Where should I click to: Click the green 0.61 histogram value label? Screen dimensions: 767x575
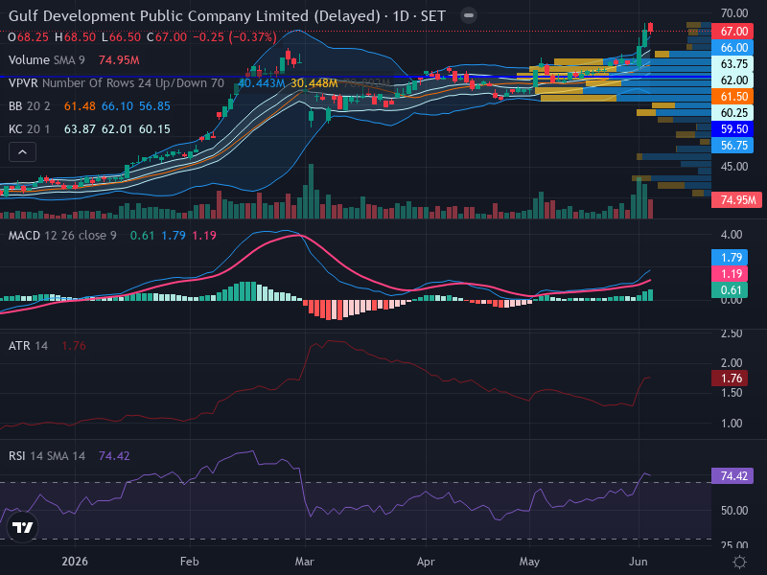click(731, 290)
